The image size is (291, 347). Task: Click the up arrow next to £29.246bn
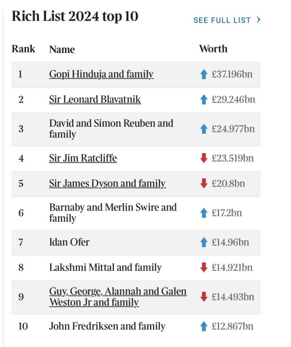pyautogui.click(x=204, y=99)
